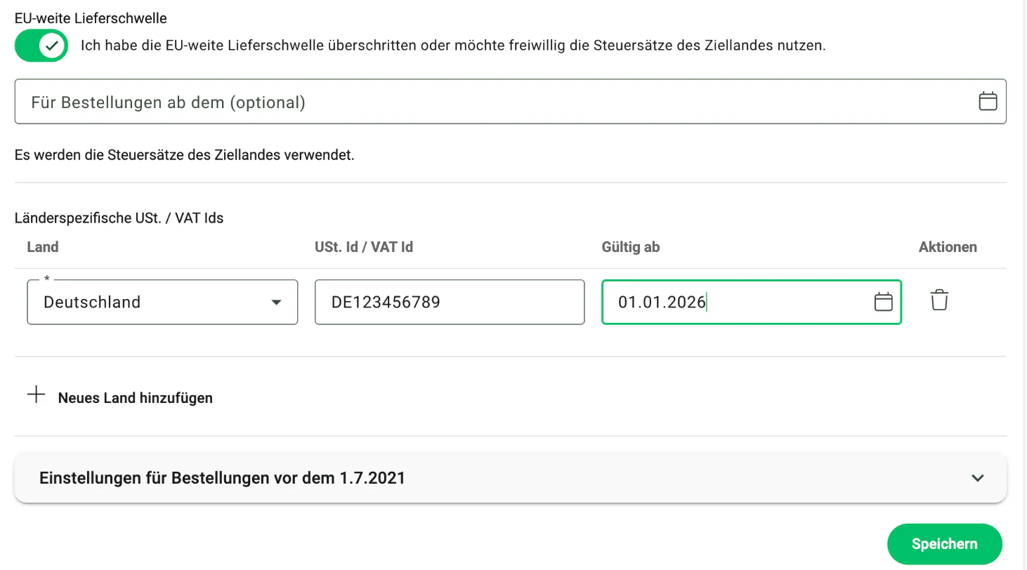The height and width of the screenshot is (570, 1027).
Task: Open calendar picker in Gültig ab field
Action: (x=883, y=303)
